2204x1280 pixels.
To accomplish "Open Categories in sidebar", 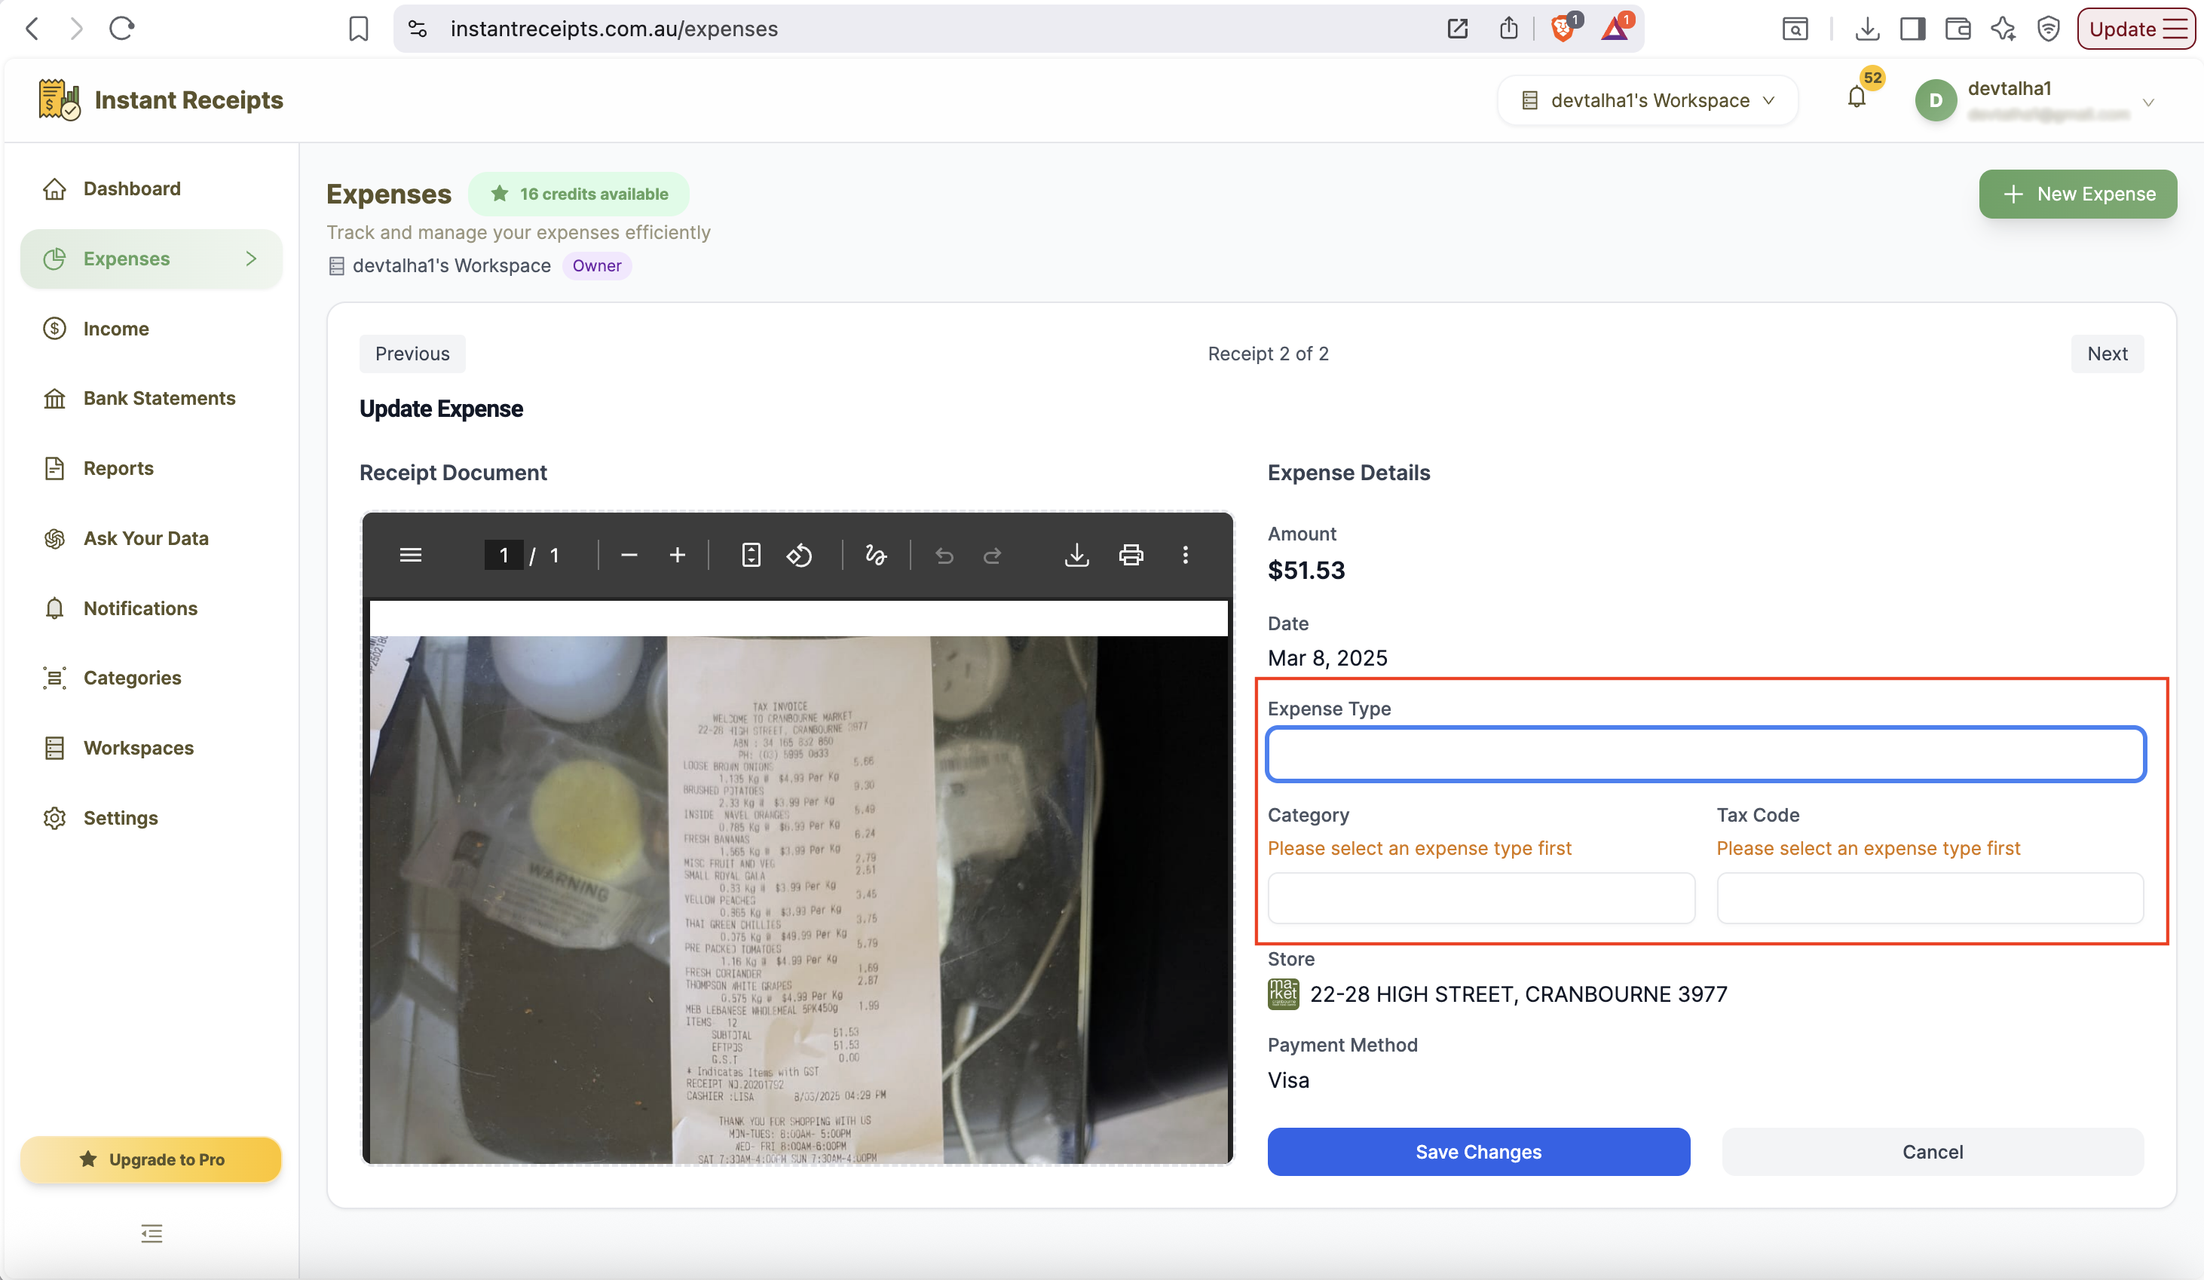I will point(133,678).
